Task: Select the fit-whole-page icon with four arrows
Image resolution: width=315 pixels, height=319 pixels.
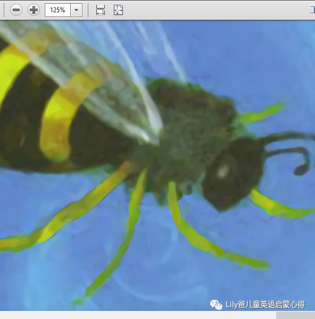Action: click(118, 10)
